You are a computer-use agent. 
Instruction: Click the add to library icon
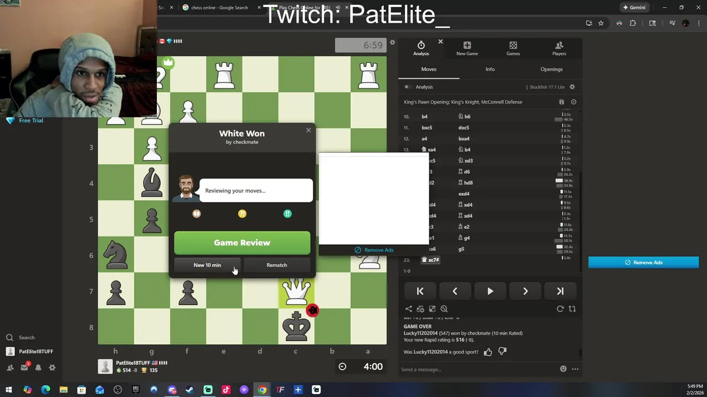point(420,309)
